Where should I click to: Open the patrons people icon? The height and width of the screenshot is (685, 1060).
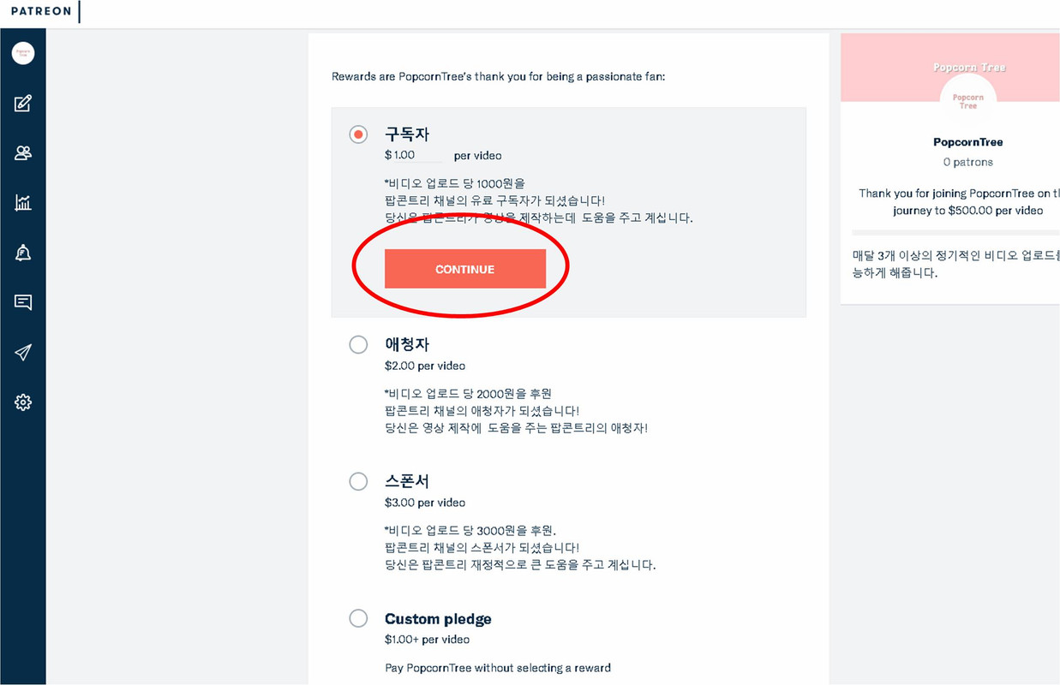pos(23,153)
